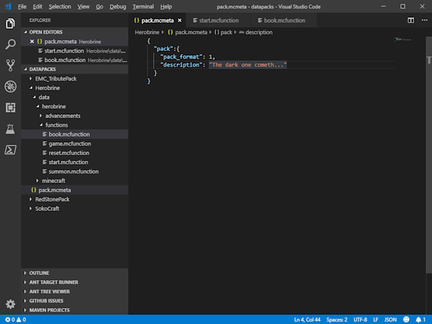The width and height of the screenshot is (432, 324).
Task: Open the Source Control view
Action: coord(10,65)
